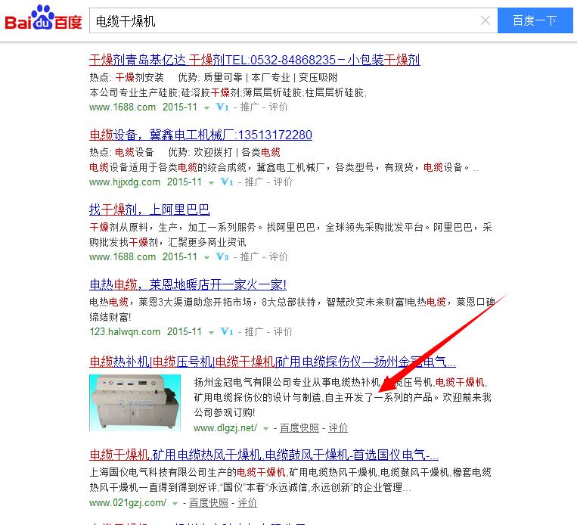This screenshot has width=577, height=525.
Task: Click V1 badge beside hjjxdg.com
Action: click(x=227, y=182)
